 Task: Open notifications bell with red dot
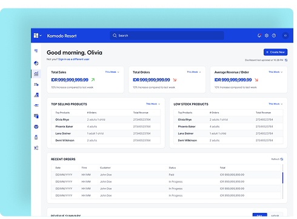coord(259,36)
